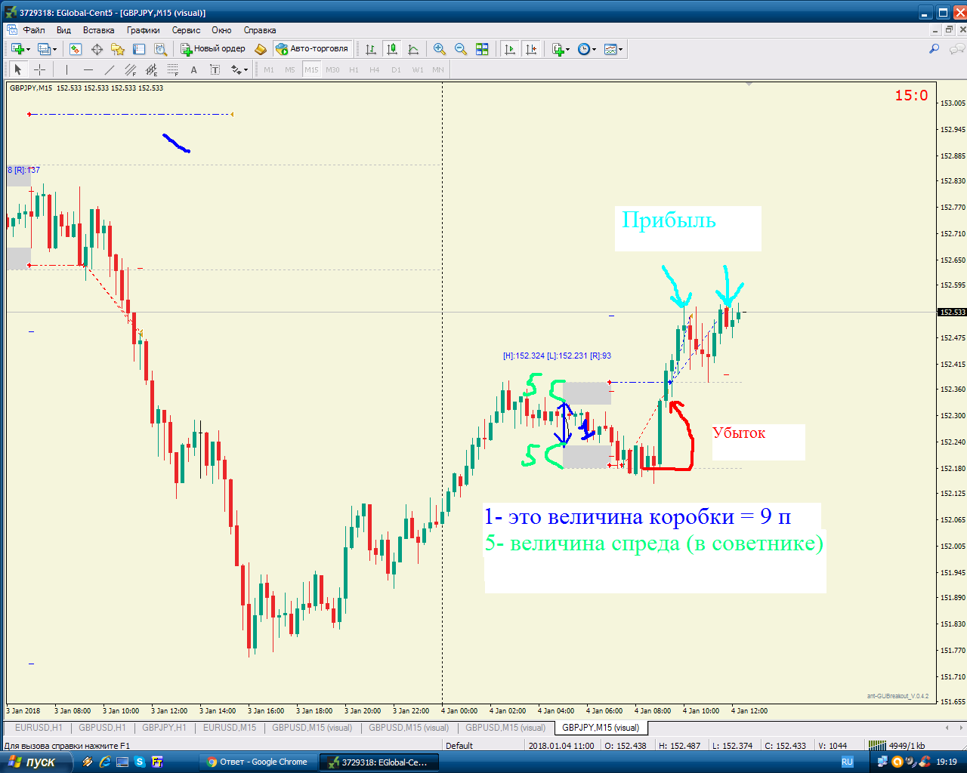Click the Internet Explorer quick launch icon
Image resolution: width=967 pixels, height=773 pixels.
tap(105, 762)
